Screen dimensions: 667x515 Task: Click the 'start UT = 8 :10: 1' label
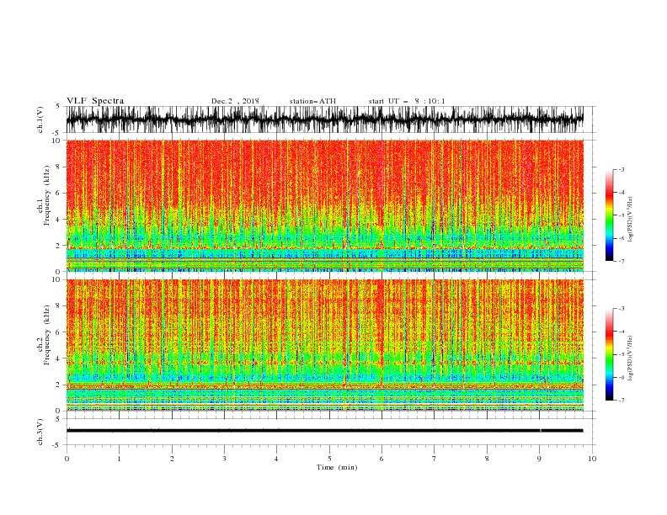coord(407,101)
